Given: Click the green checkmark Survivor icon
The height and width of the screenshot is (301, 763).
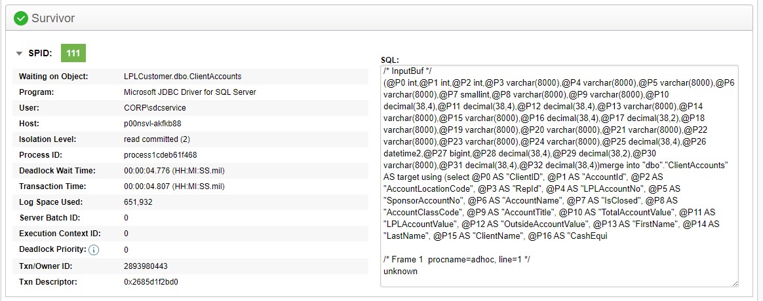Looking at the screenshot, I should (x=21, y=18).
